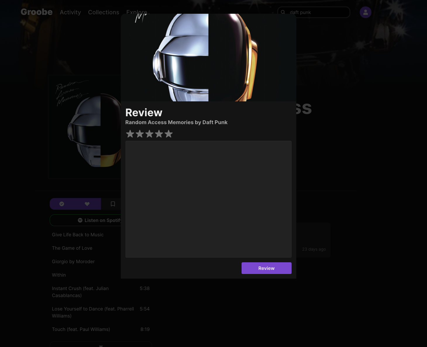Viewport: 427px width, 347px height.
Task: Open the user profile avatar icon
Action: coord(366,12)
